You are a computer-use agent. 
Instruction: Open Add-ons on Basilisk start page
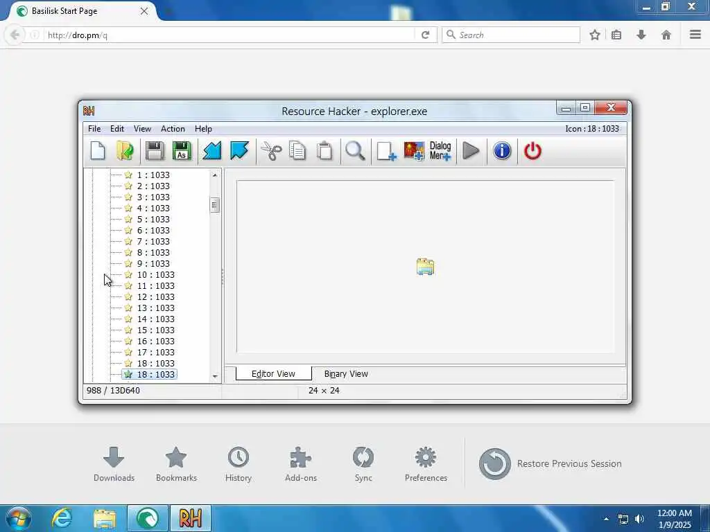pos(301,464)
